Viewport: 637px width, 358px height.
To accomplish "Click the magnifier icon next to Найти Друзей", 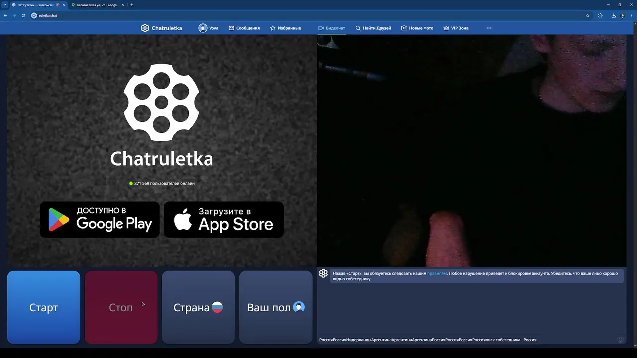I will pos(358,28).
